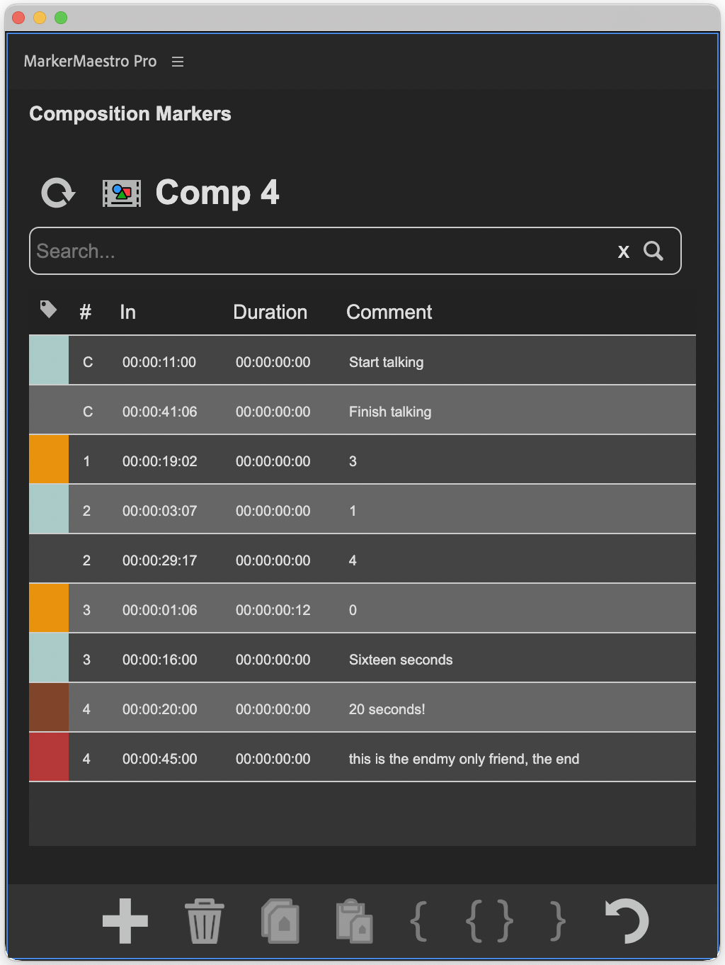Screen dimensions: 725x965
Task: Undo the last marker action
Action: [x=626, y=920]
